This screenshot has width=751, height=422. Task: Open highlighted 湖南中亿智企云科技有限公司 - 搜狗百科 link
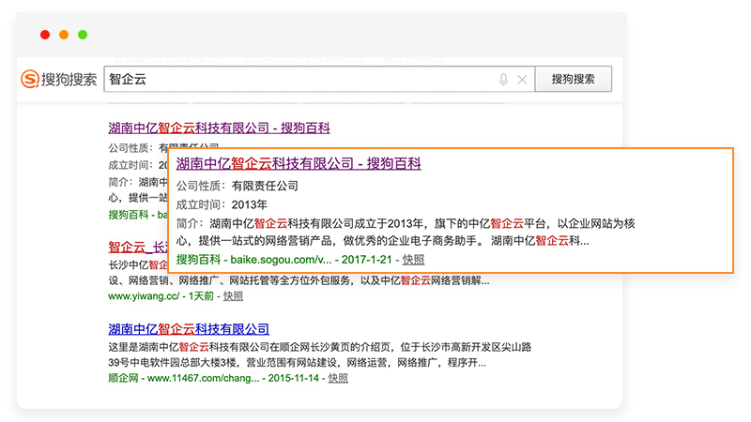[299, 163]
